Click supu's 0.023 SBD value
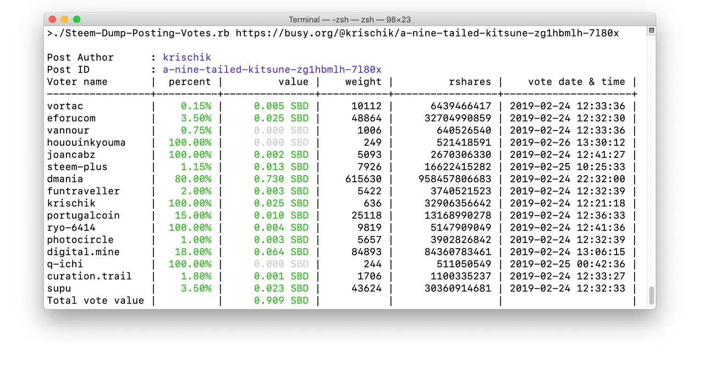Screen dimensions: 704x365 pos(281,288)
